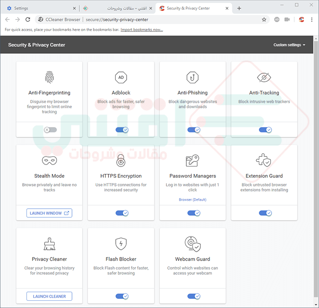
Task: Click the HTTPS Encryption padlock icon
Action: pyautogui.click(x=121, y=161)
